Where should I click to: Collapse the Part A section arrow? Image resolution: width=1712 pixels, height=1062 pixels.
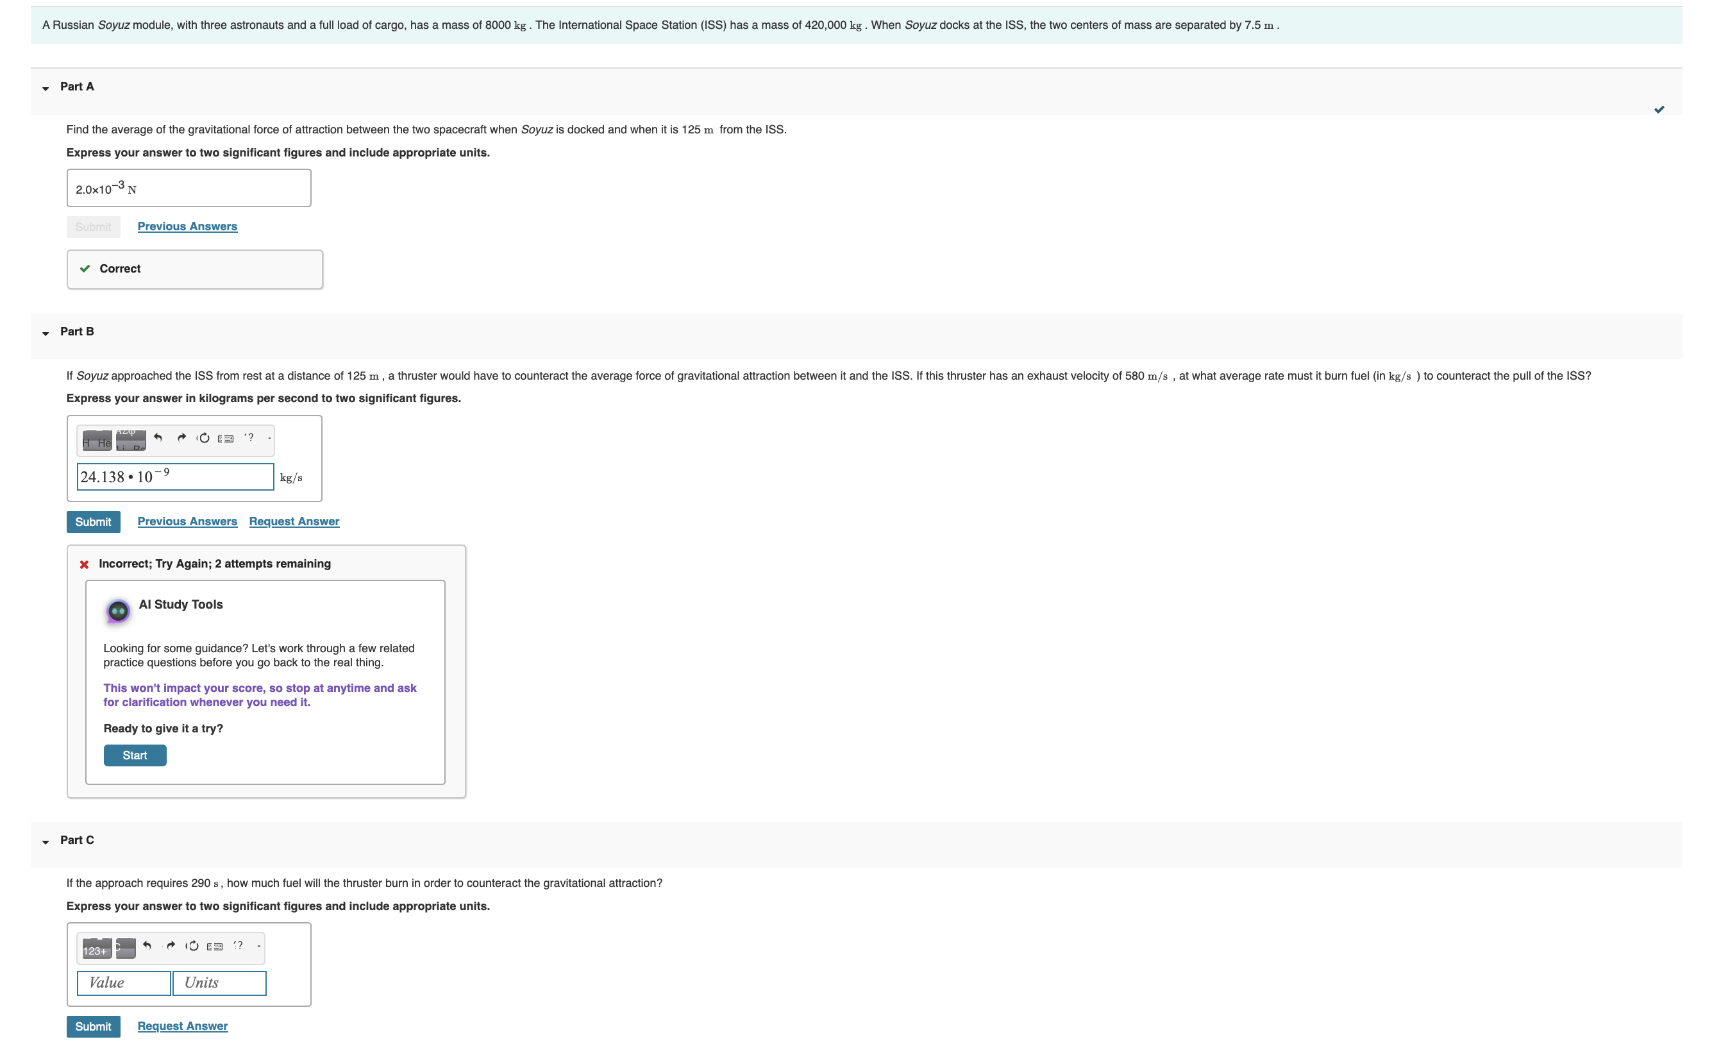click(x=46, y=88)
